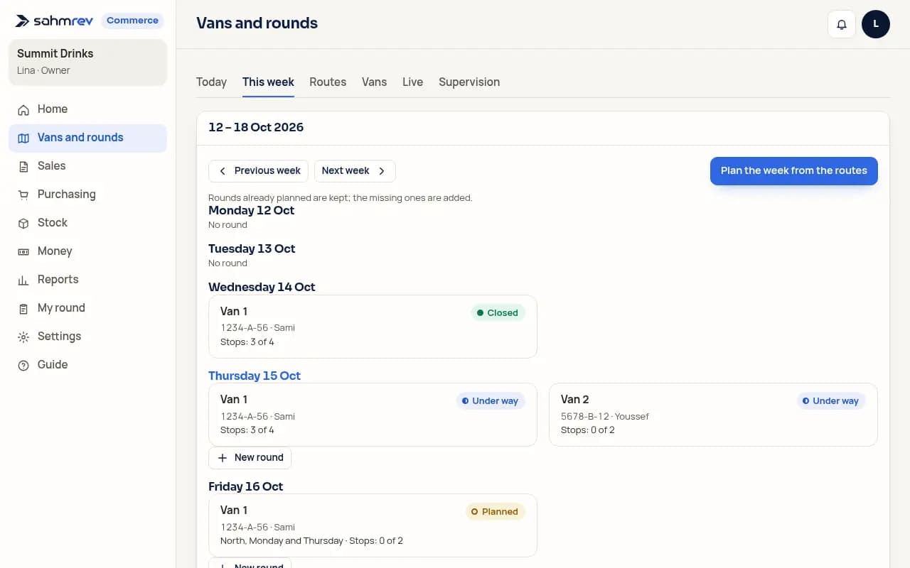Click the Closed status badge
The width and height of the screenshot is (910, 568).
click(498, 313)
